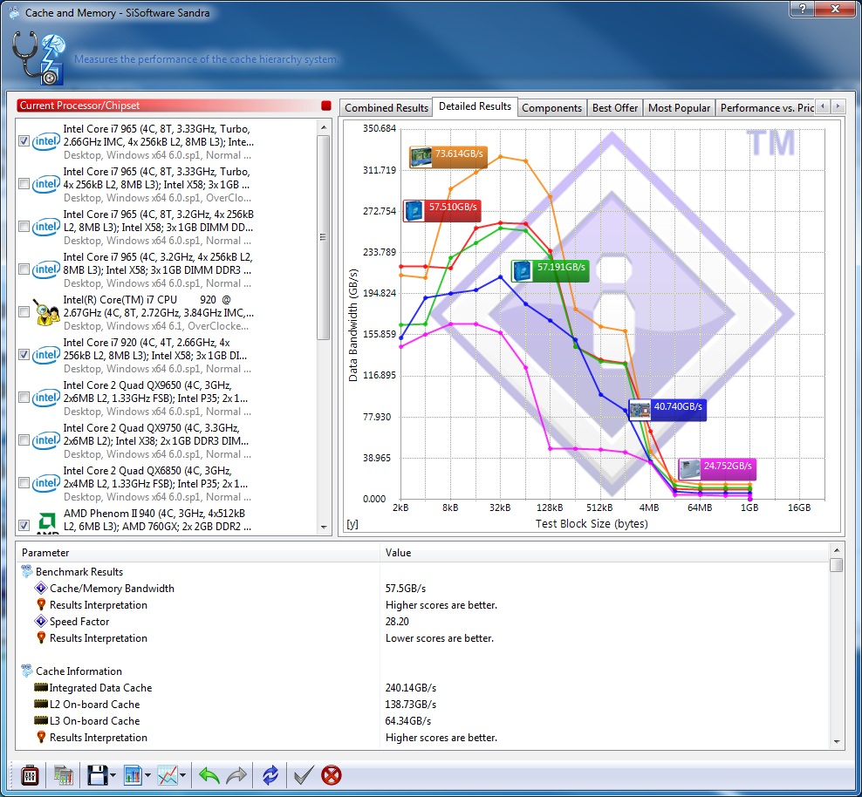Open the Best Offer tab
This screenshot has height=797, width=862.
(x=615, y=107)
